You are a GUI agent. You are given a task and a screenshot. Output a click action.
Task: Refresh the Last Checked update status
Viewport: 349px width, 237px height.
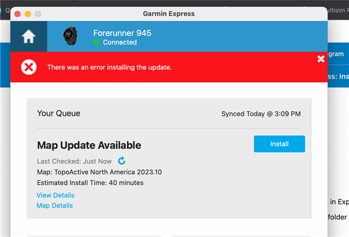coord(122,161)
